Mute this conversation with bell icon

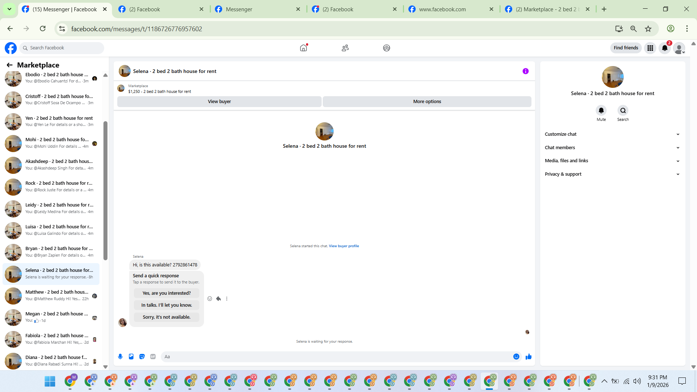(601, 110)
